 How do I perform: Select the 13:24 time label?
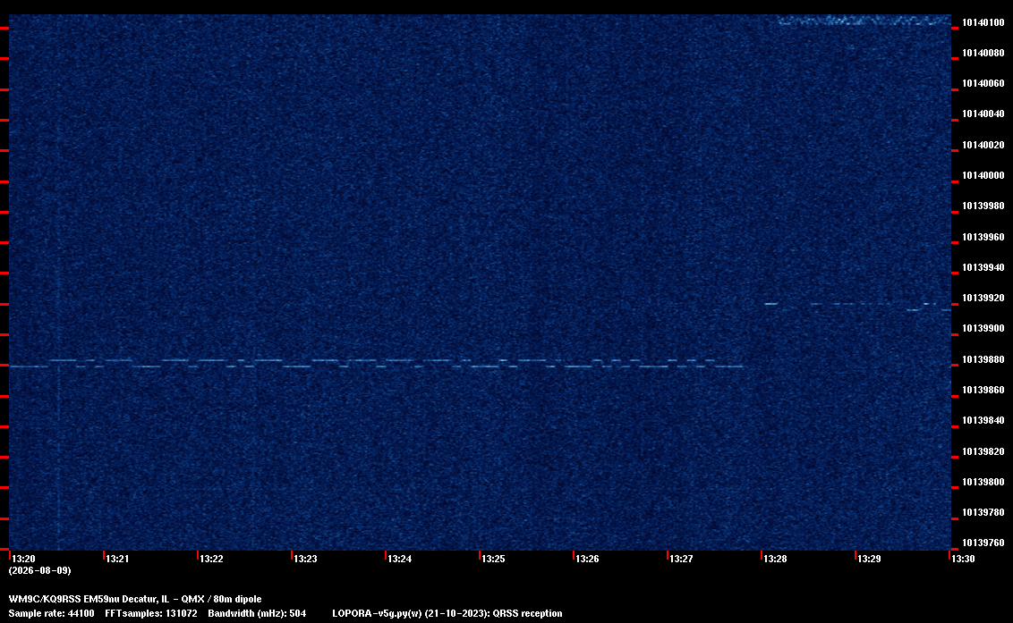click(399, 559)
